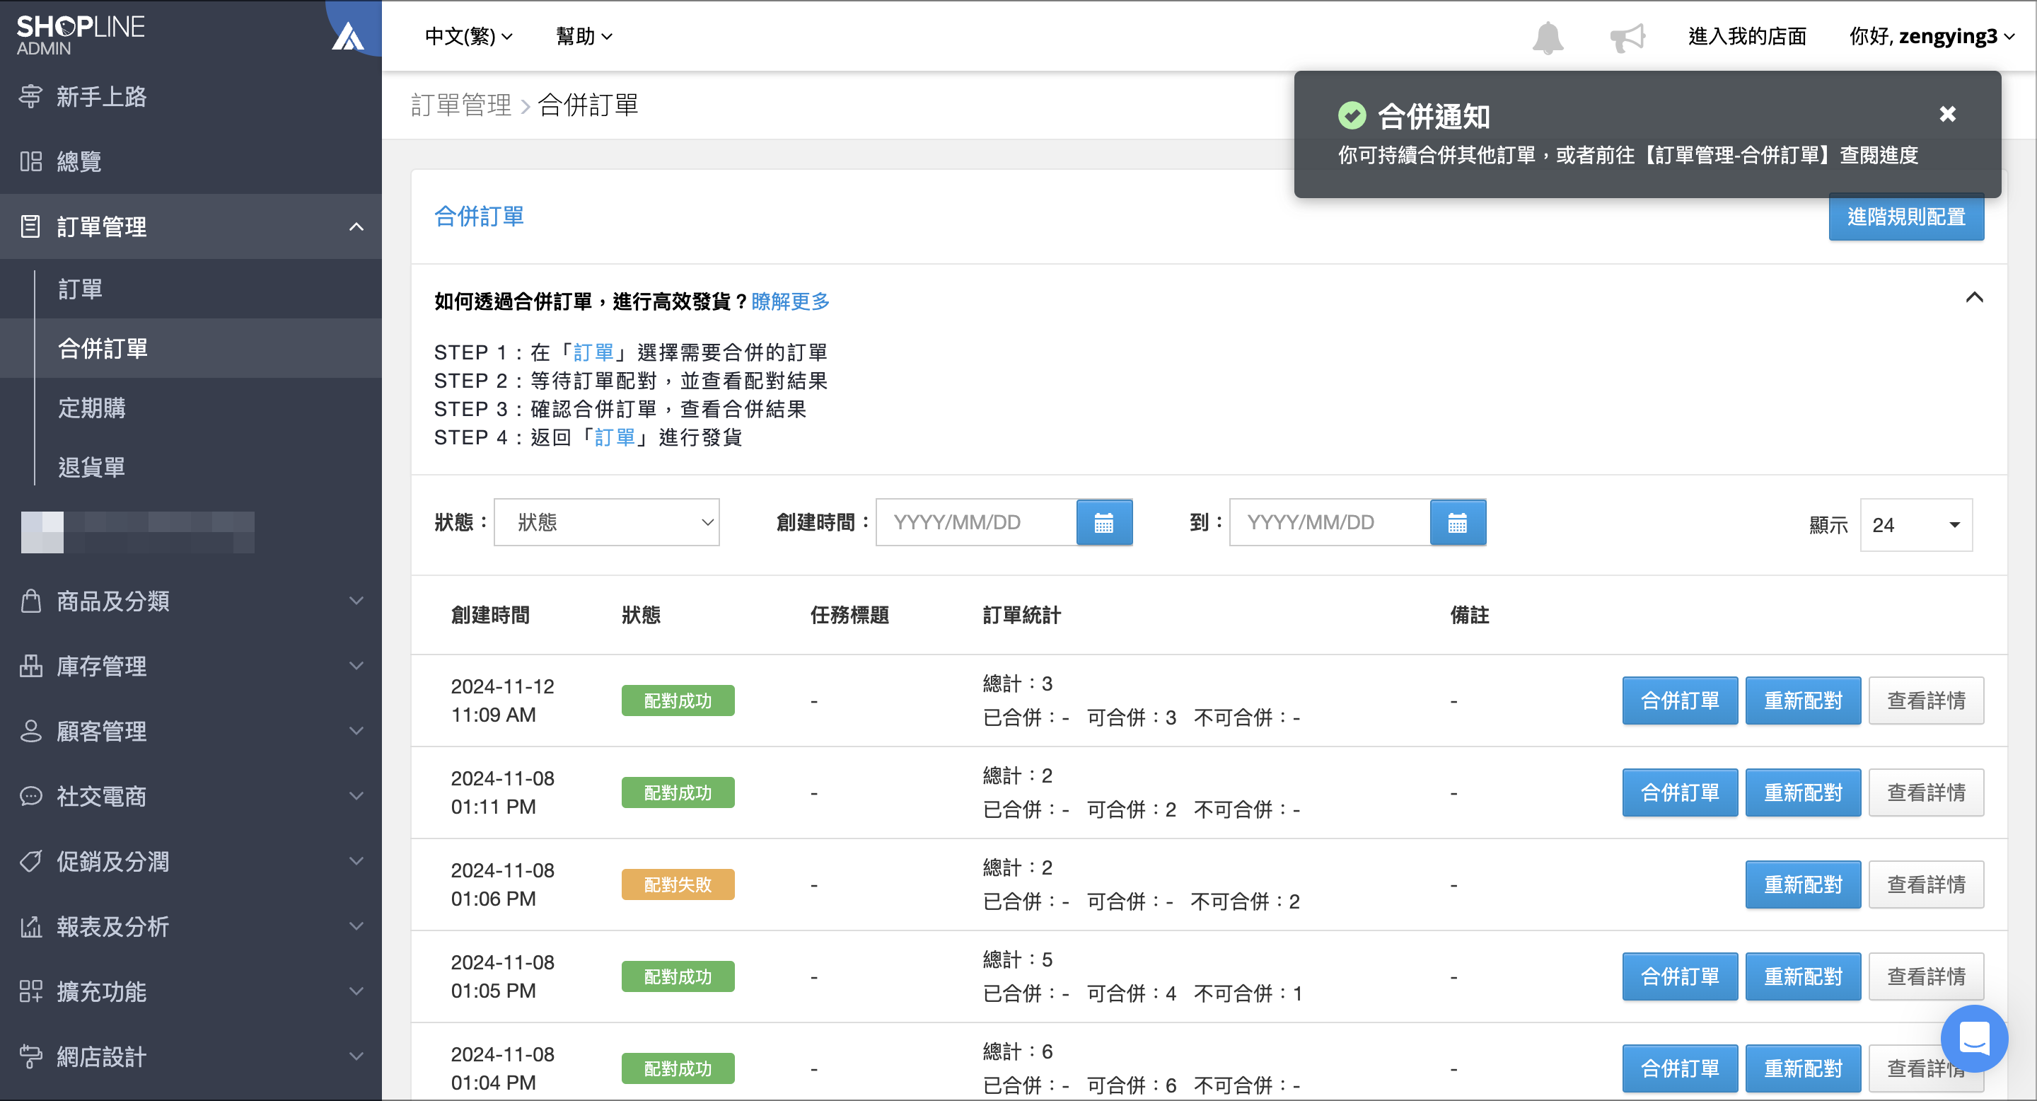Click 重新配對 for the 配對失敗 row
Screen dimensions: 2037x1101
pos(1803,884)
